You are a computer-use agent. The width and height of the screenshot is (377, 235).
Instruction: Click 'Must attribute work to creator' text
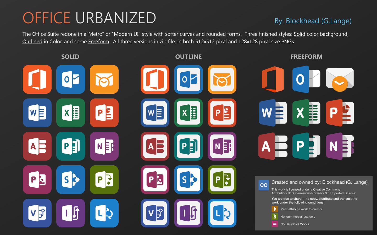pos(301,209)
